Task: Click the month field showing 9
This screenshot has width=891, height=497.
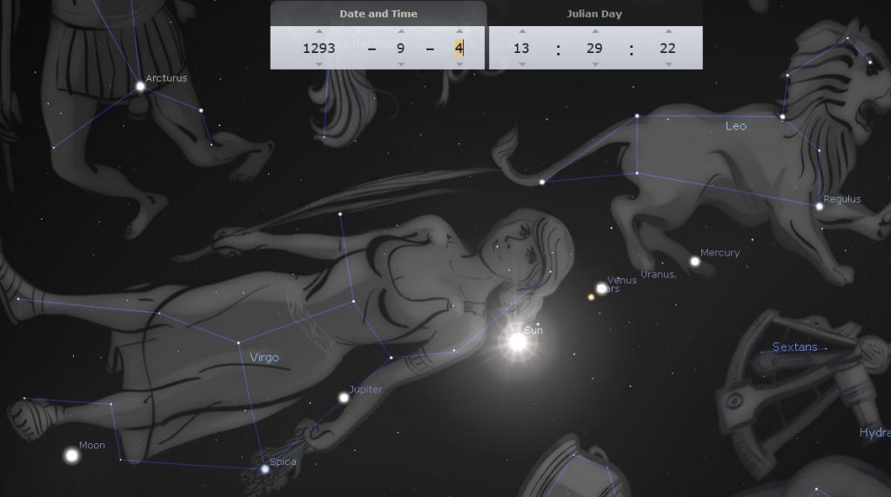Action: pos(400,49)
